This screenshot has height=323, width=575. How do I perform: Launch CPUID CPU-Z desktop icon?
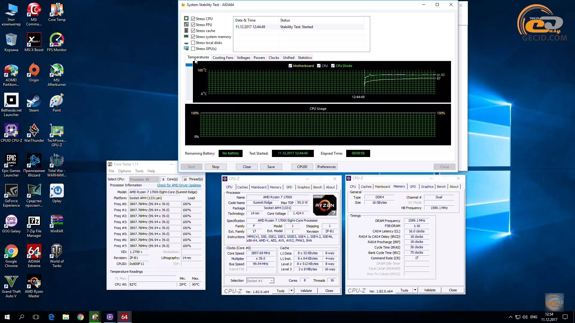[x=11, y=133]
